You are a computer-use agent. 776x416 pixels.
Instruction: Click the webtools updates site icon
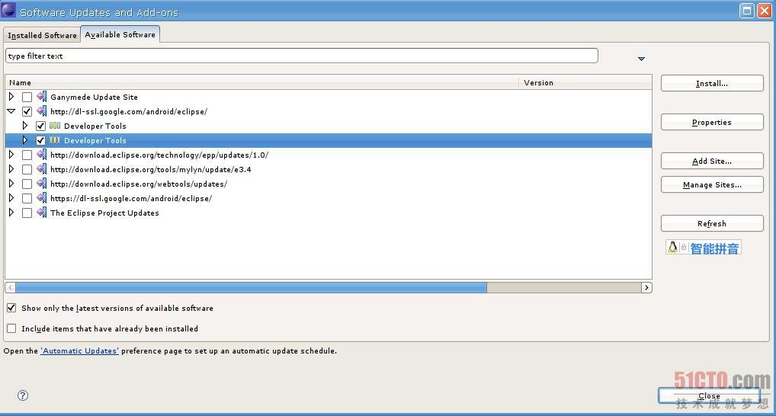[42, 183]
